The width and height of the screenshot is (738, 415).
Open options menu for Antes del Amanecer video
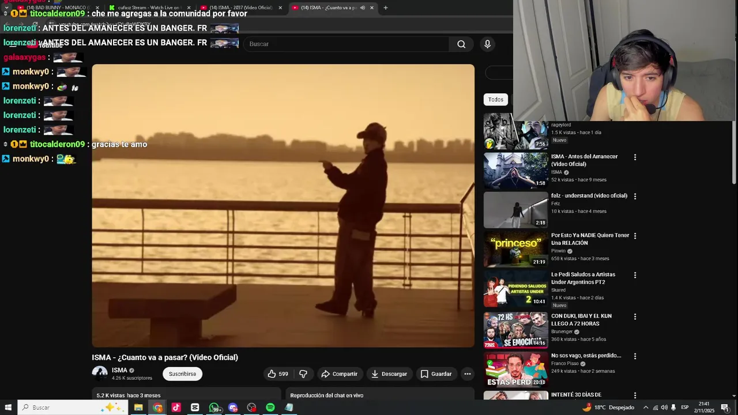pyautogui.click(x=635, y=157)
